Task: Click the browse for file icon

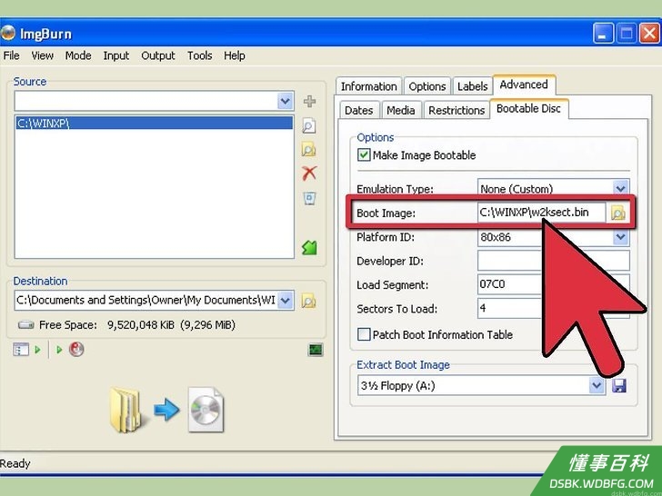Action: click(x=309, y=126)
